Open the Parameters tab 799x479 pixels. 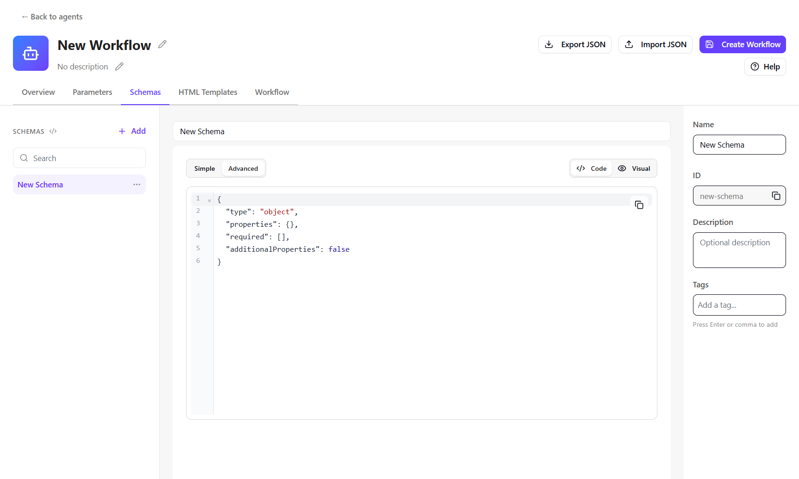tap(92, 92)
